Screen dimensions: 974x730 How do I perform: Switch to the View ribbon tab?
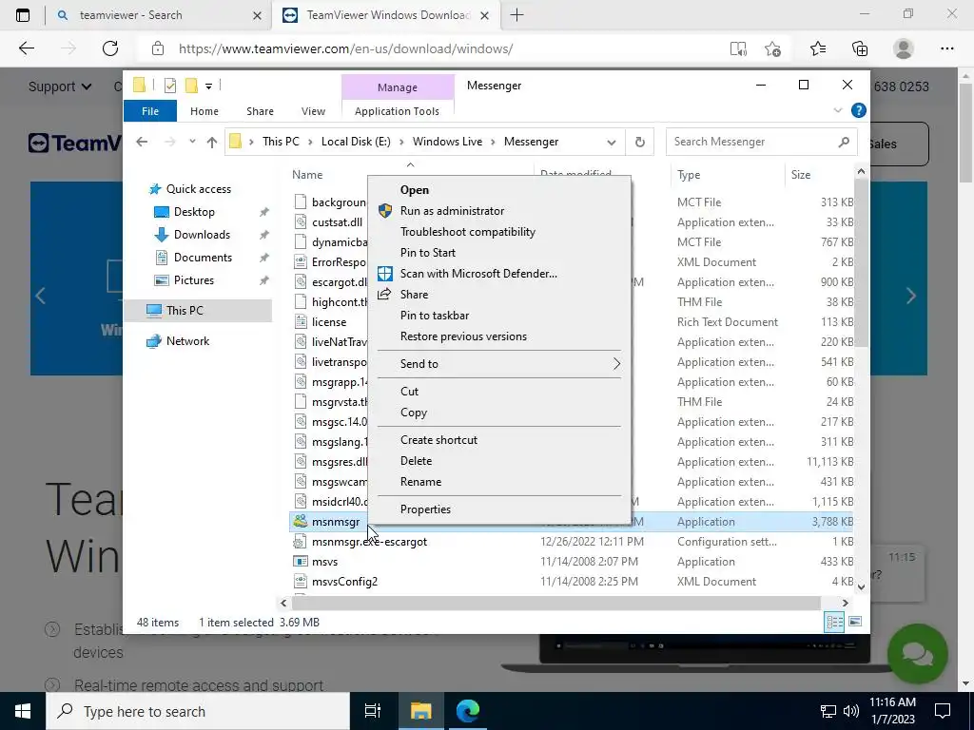pos(313,111)
